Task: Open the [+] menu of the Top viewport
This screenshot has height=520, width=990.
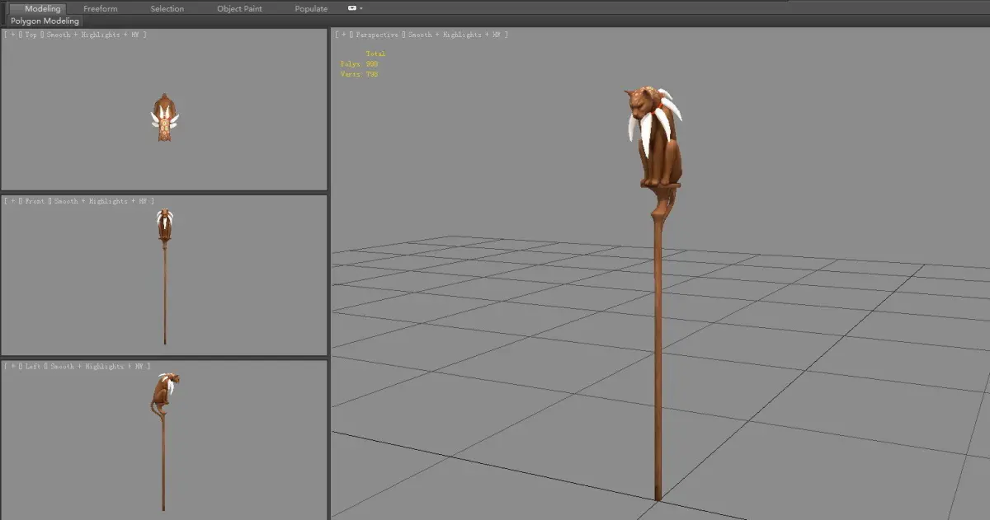Action: [x=13, y=35]
